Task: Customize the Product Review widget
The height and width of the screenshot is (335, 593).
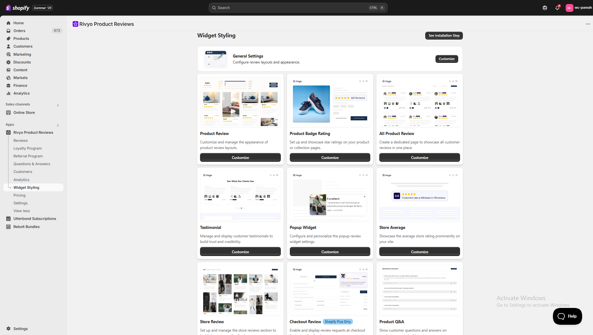Action: click(x=240, y=158)
